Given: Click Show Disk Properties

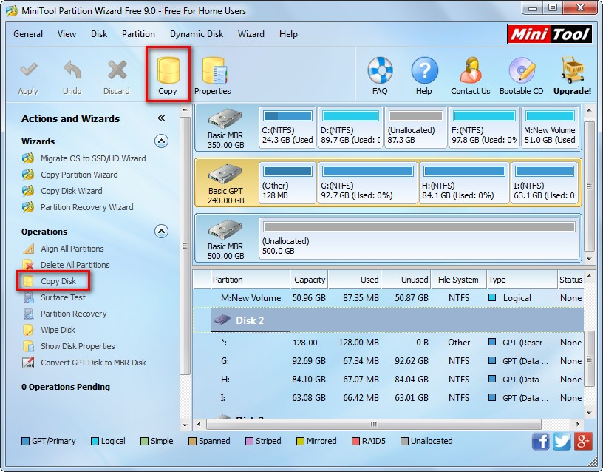Looking at the screenshot, I should 78,346.
